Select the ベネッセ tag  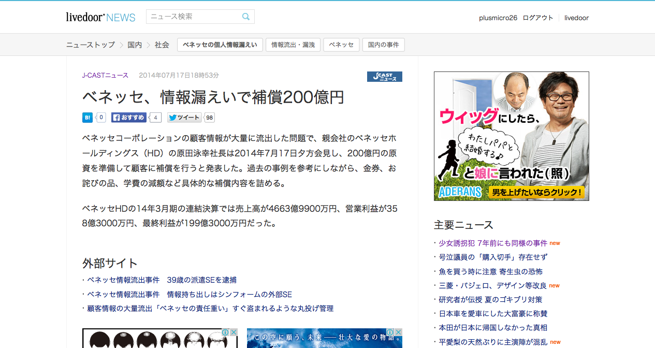point(341,45)
